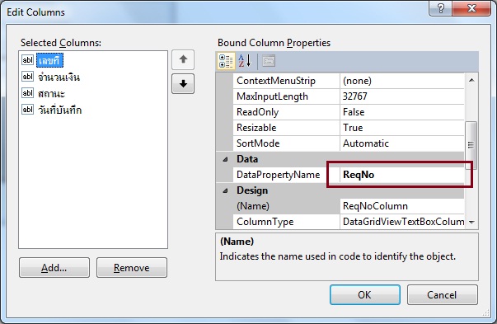Select the ReadOnly property name
Viewport: 497px width, 324px height.
point(257,112)
